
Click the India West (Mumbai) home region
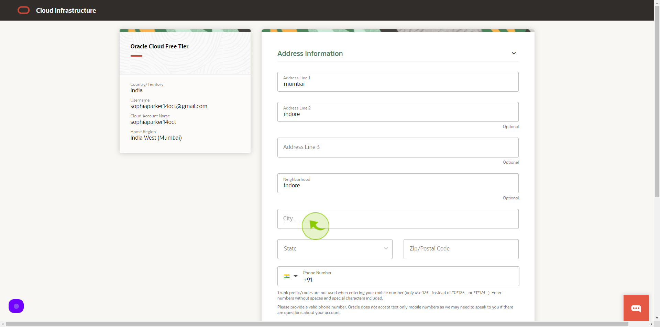[x=156, y=138]
